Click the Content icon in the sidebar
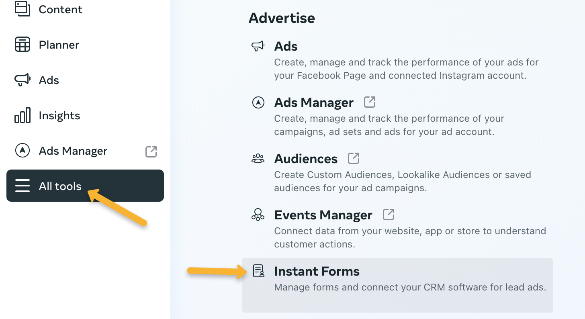This screenshot has height=319, width=585. pos(22,9)
